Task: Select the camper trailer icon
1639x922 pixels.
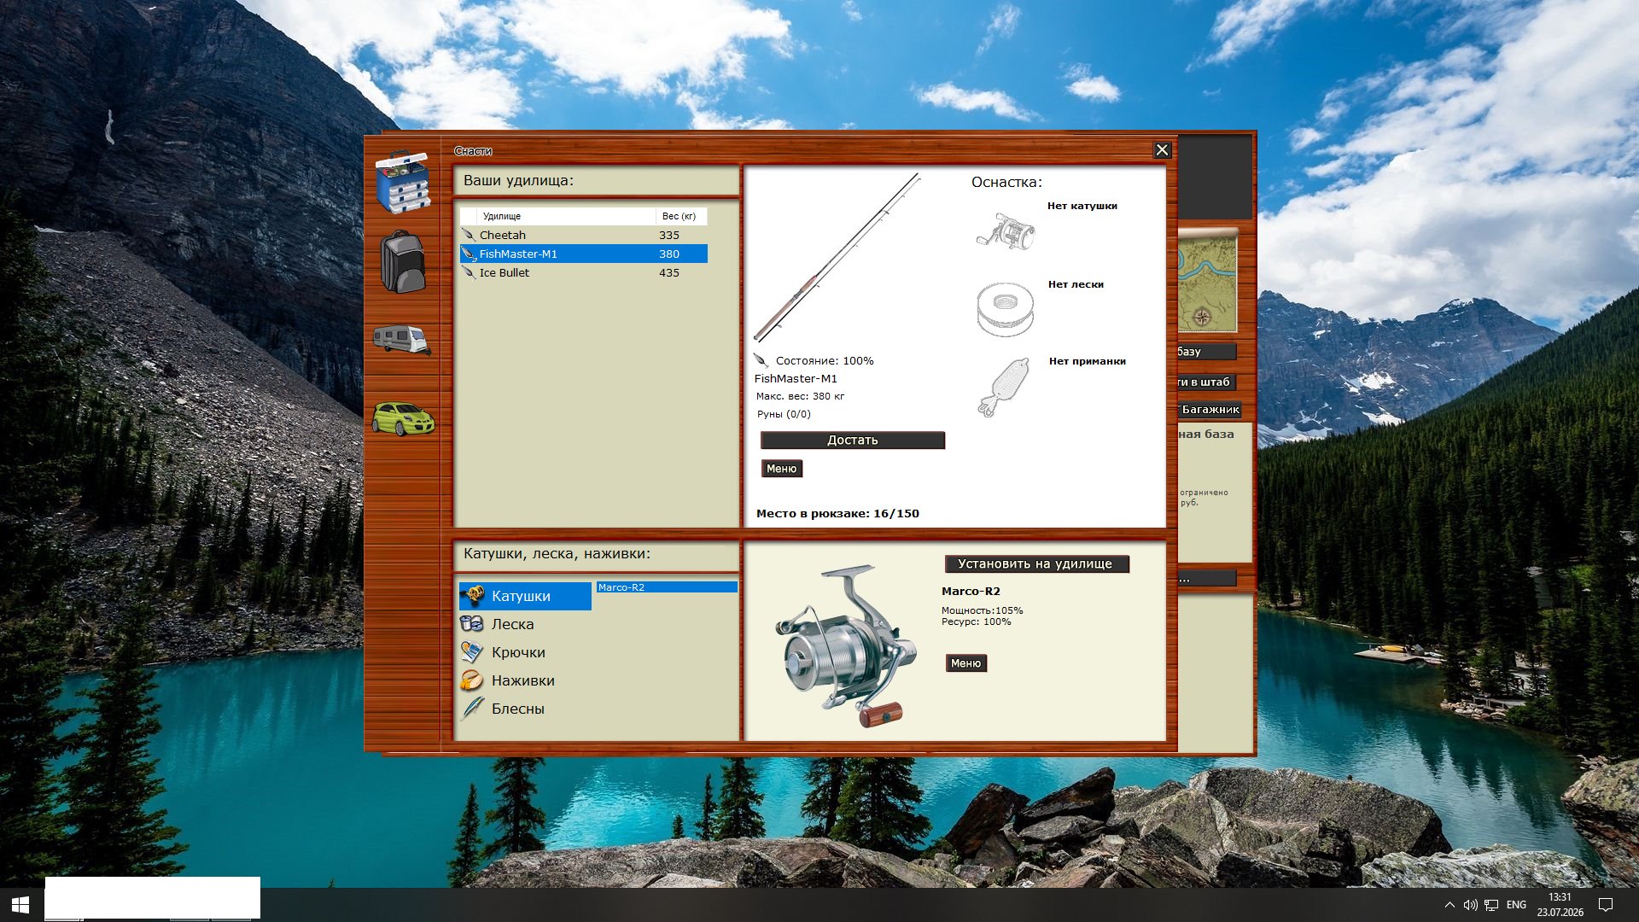Action: pyautogui.click(x=402, y=340)
